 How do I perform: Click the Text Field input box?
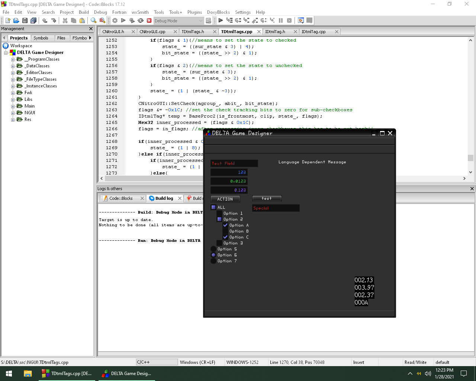click(x=234, y=163)
